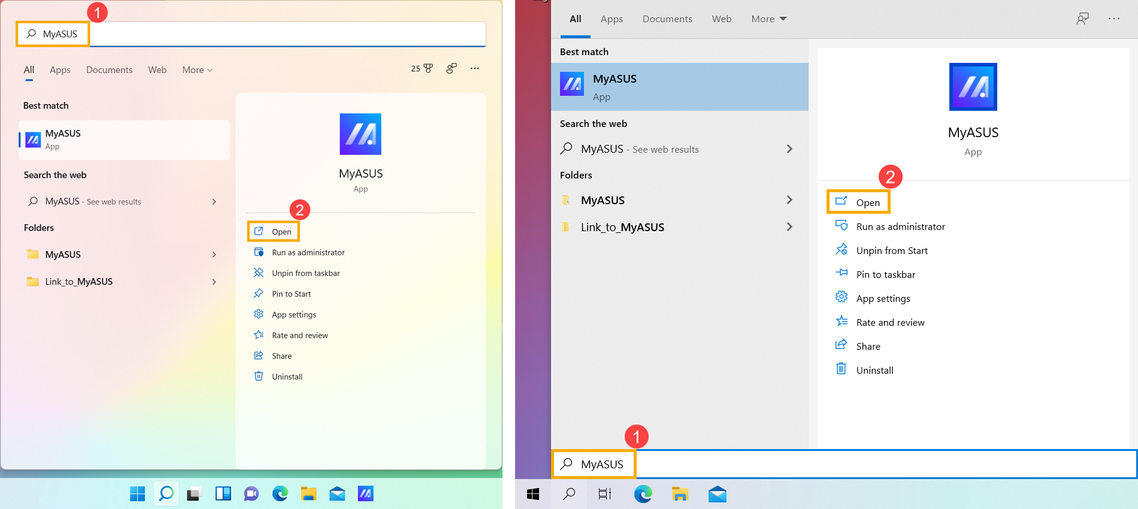Choose Run as administrator in Windows 10 panel
Viewport: 1138px width, 509px height.
click(x=890, y=226)
